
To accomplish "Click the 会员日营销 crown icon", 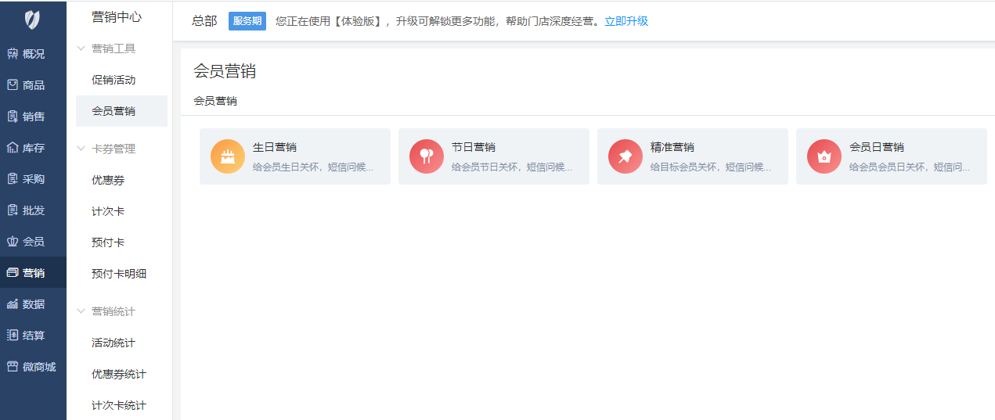I will coord(824,156).
